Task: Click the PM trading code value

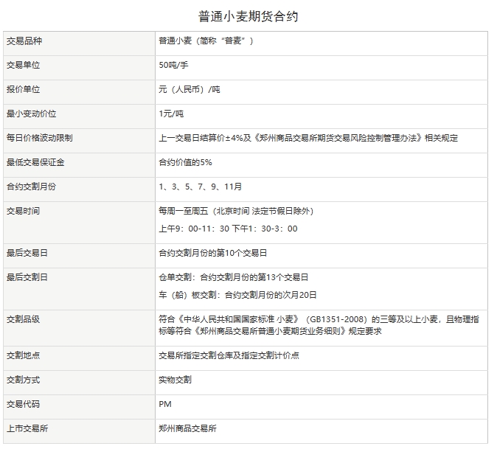Action: [x=164, y=404]
